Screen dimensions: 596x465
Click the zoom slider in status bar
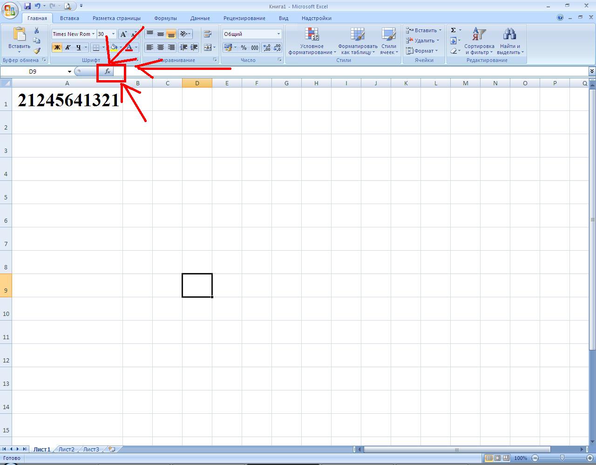[562, 458]
